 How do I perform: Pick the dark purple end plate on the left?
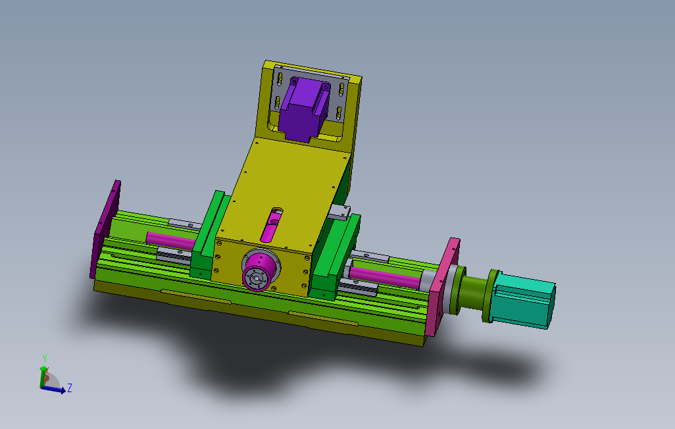[105, 229]
